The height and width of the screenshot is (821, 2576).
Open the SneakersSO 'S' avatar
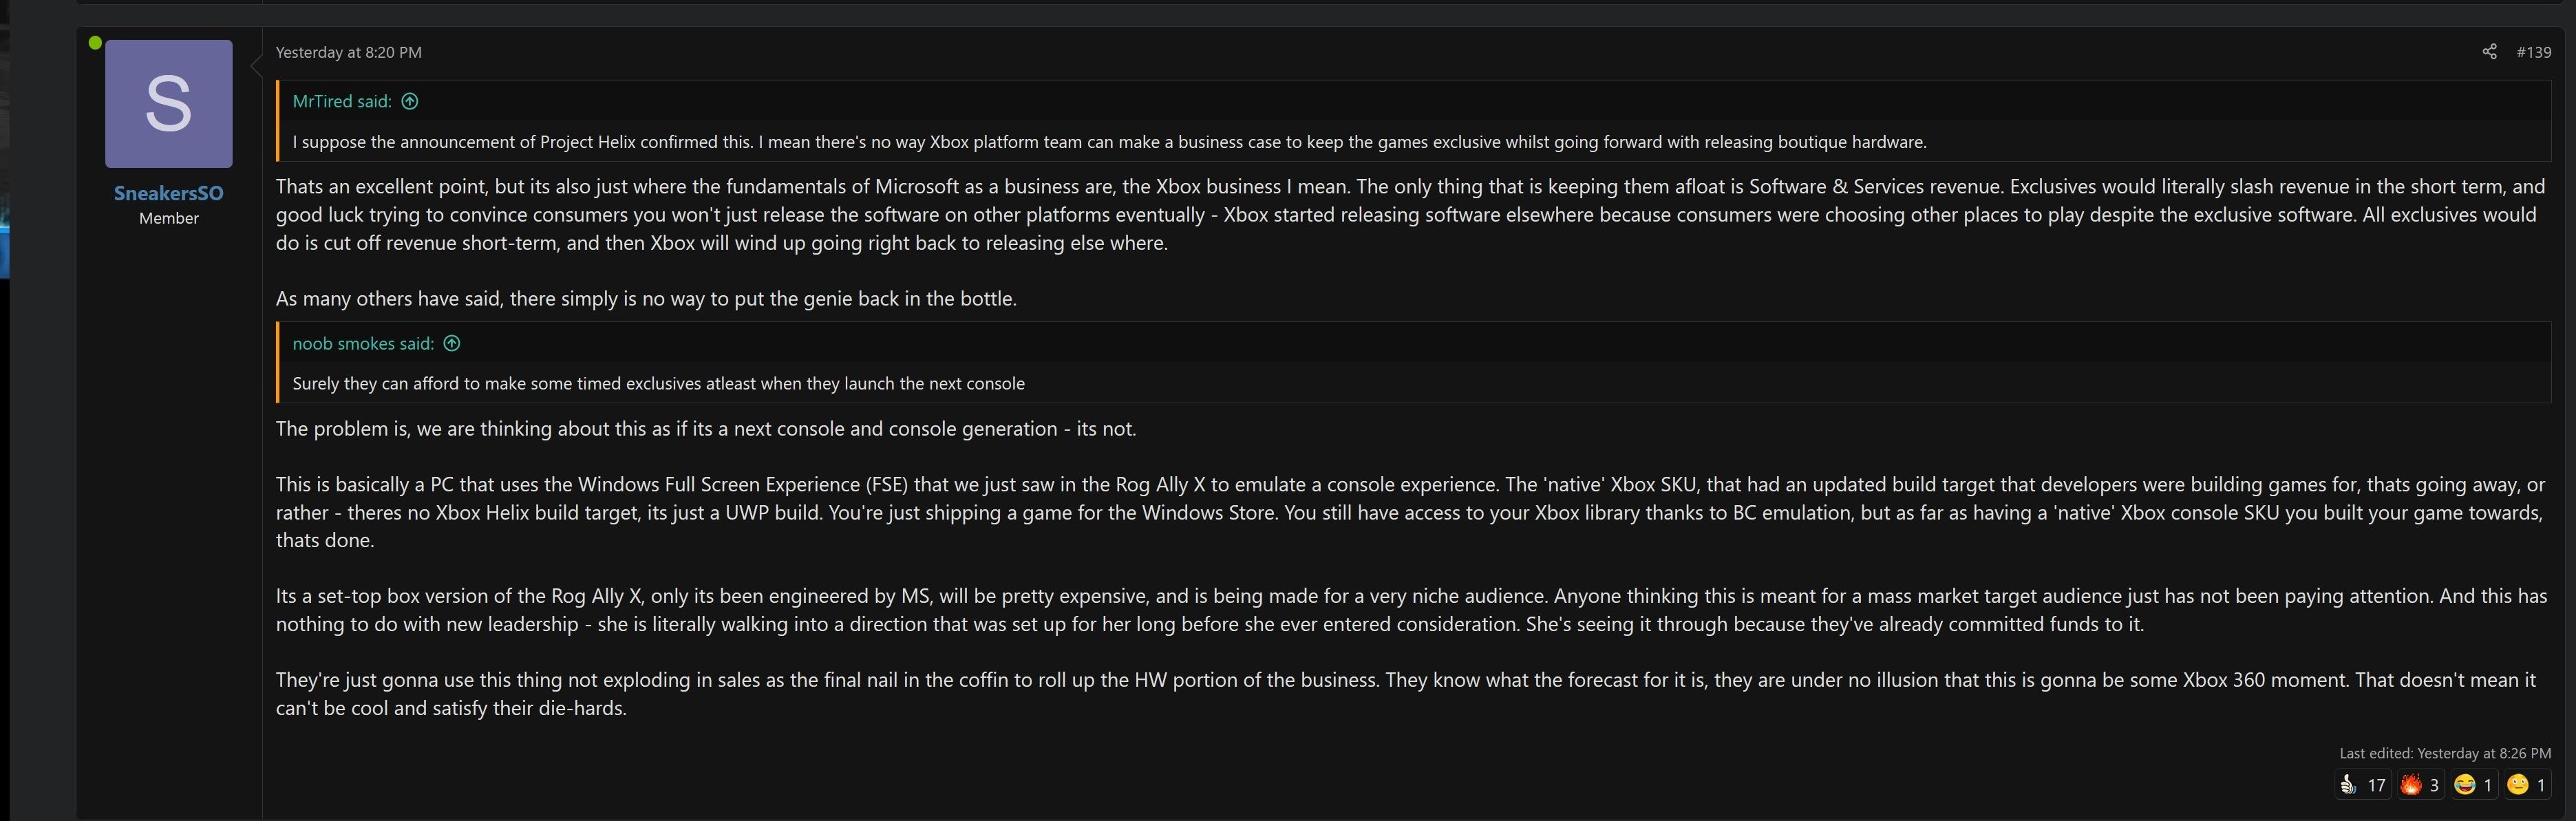pyautogui.click(x=168, y=103)
